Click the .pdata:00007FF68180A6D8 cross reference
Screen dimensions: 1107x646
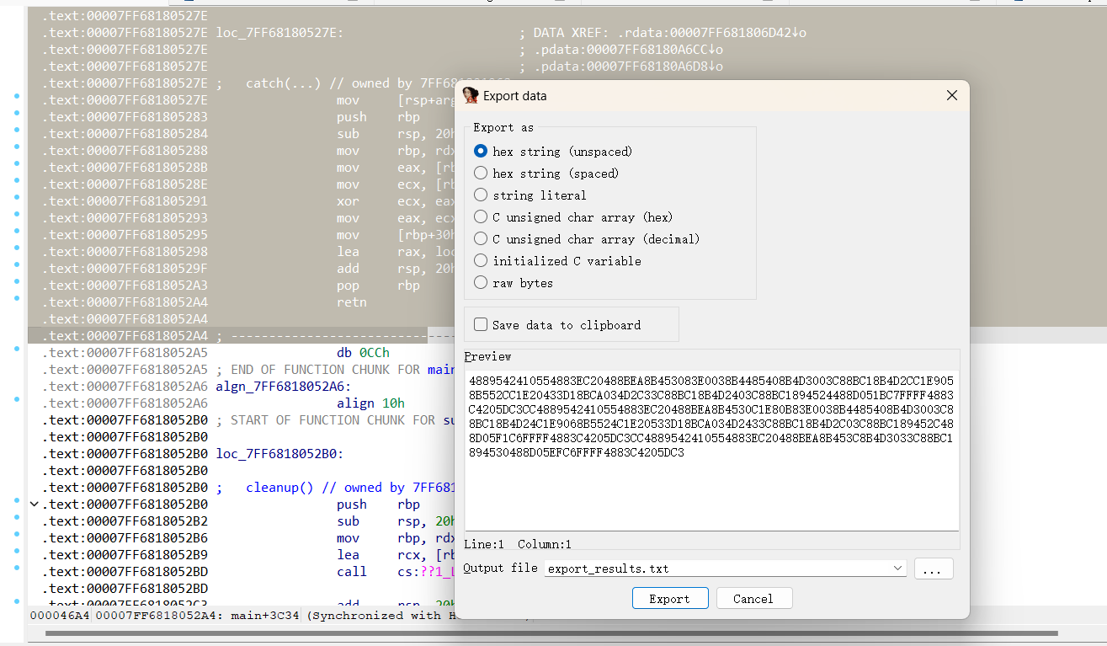[628, 67]
